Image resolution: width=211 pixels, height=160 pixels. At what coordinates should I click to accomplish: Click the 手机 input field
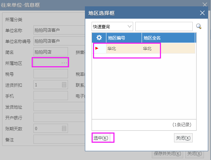point(51,96)
